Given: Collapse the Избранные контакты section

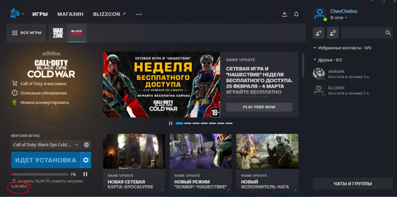Looking at the screenshot, I should coord(342,48).
